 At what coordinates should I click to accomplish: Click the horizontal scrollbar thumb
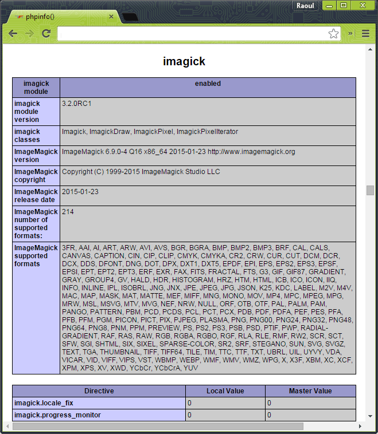(x=158, y=426)
